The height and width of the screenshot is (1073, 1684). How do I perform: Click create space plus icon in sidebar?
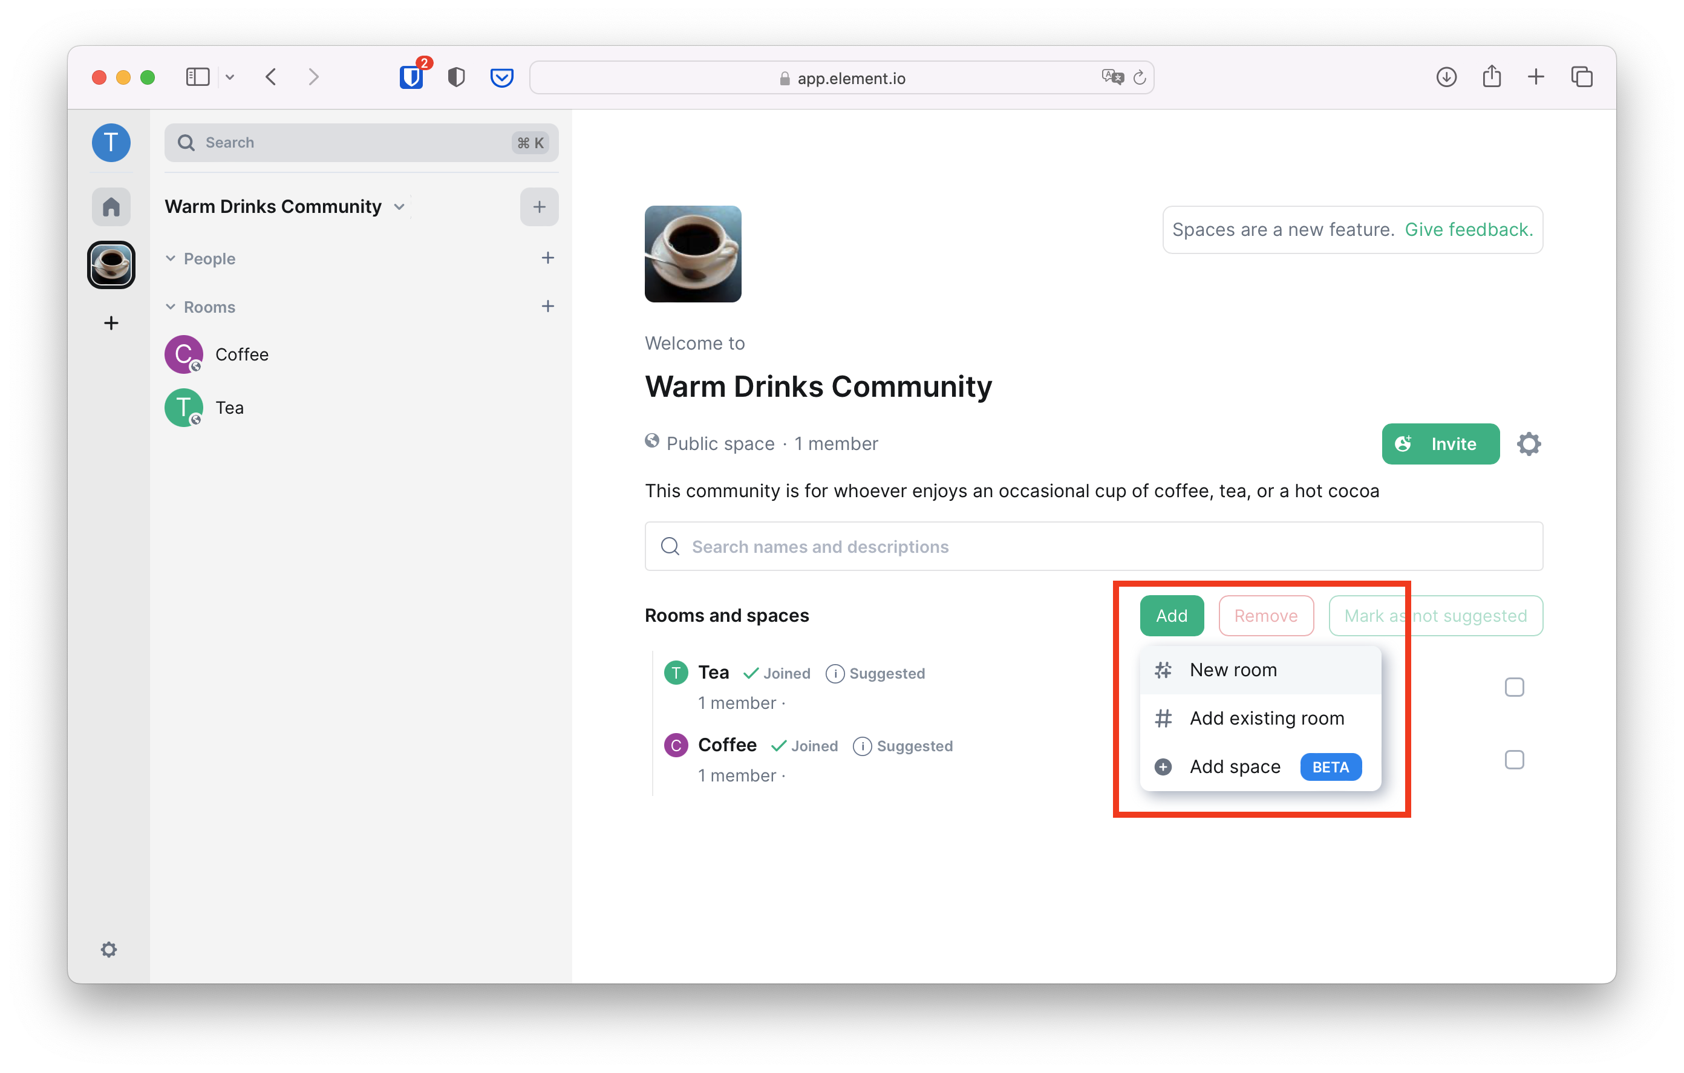111,323
